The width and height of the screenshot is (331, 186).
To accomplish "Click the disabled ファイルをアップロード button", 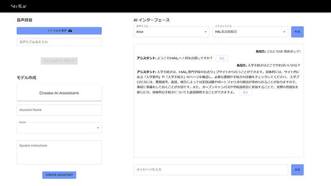I will 59,61.
